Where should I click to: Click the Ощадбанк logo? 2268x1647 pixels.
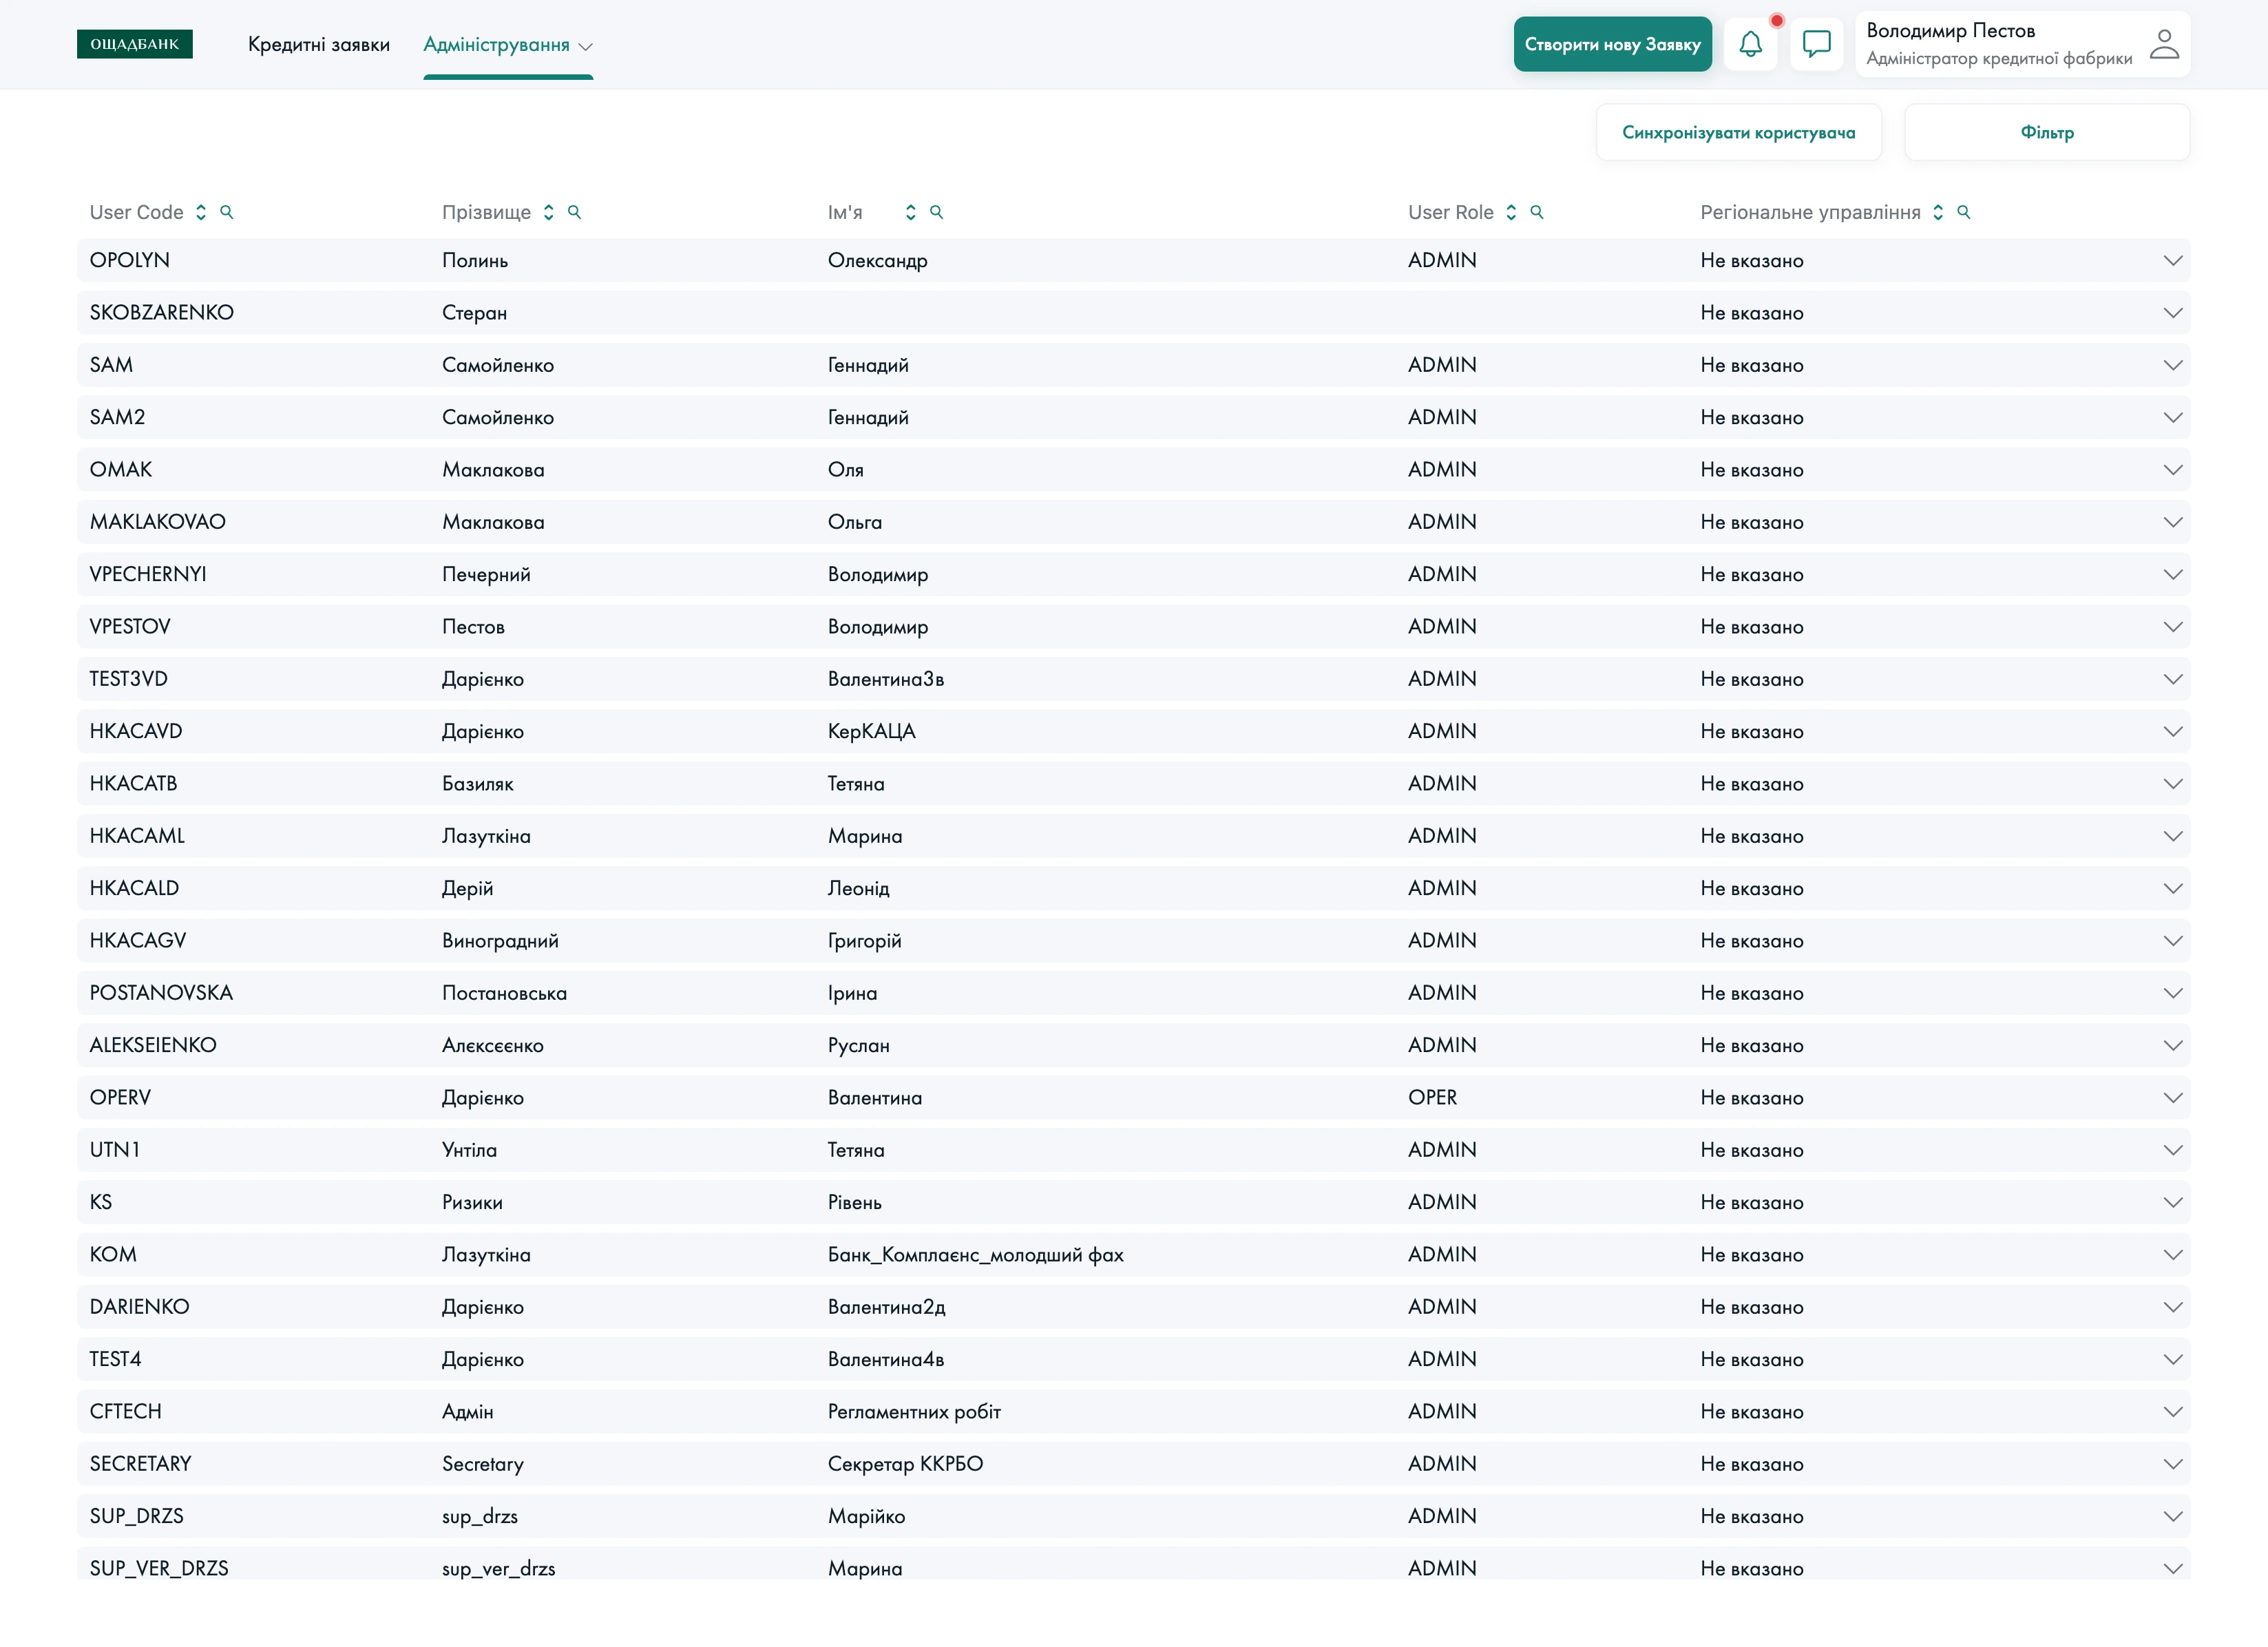coord(135,44)
